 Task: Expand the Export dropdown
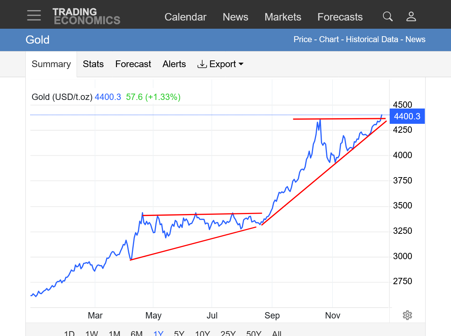point(220,64)
